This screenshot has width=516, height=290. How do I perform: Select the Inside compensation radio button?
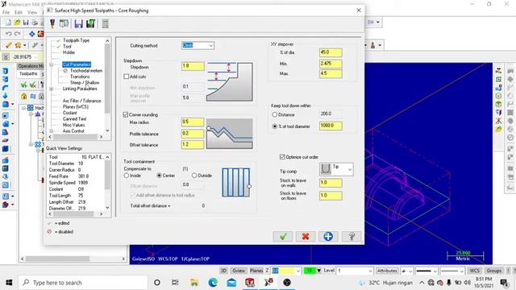127,176
